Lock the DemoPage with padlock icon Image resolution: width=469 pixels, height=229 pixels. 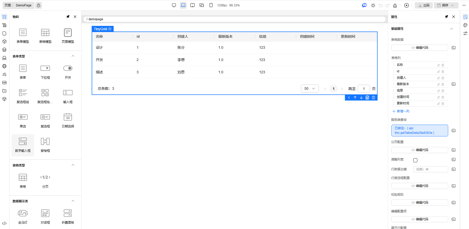39,5
